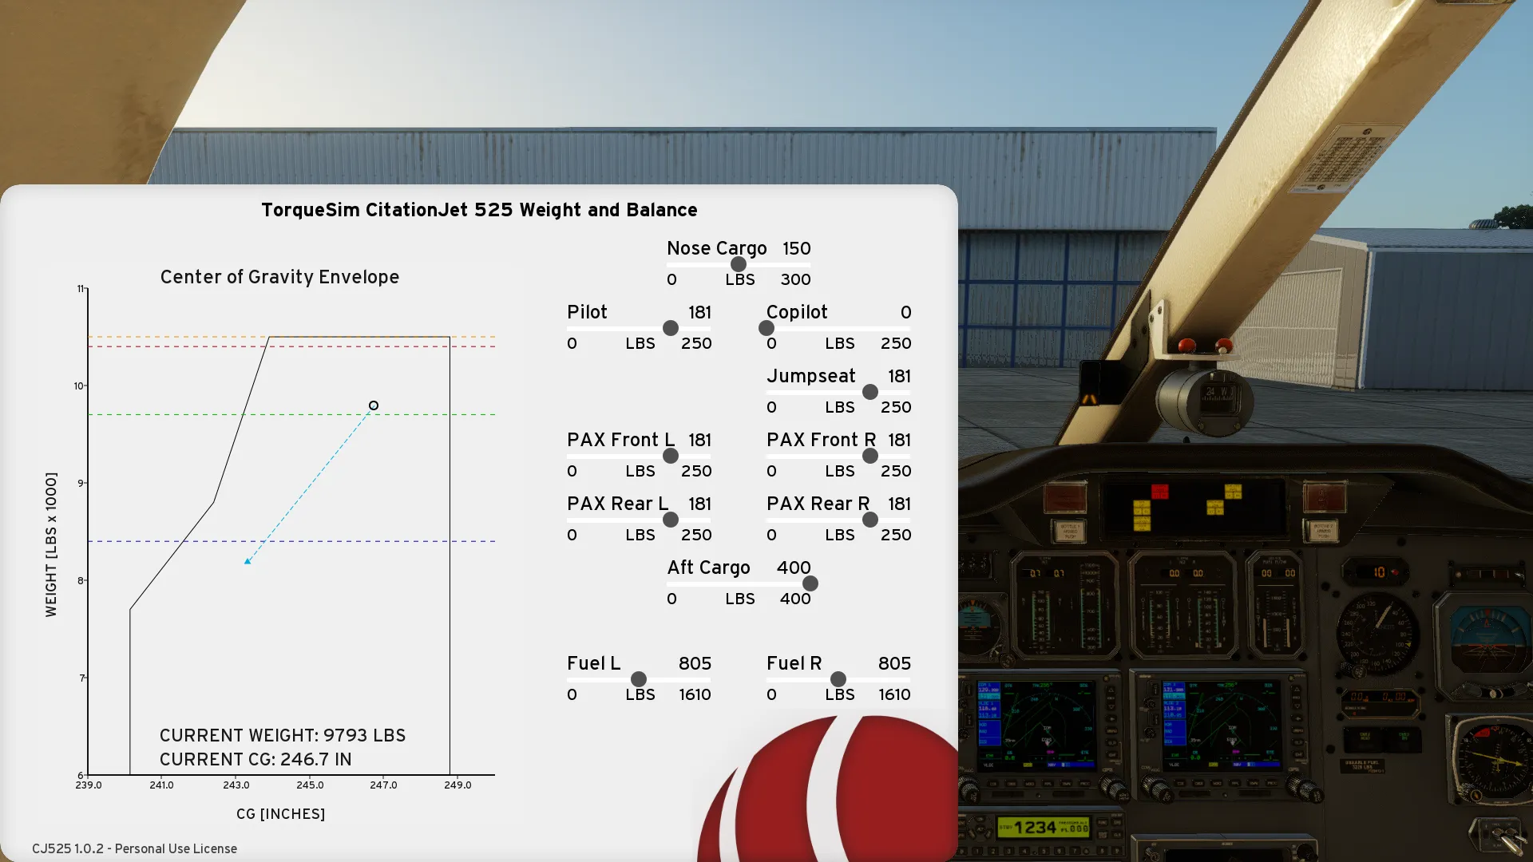The image size is (1533, 862).
Task: Click the PAX Front R slider knob
Action: pyautogui.click(x=870, y=456)
